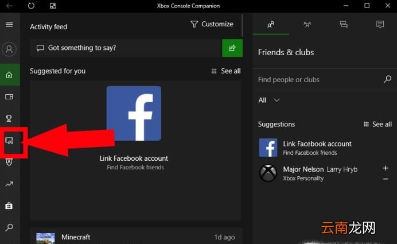Open Search magnifier in the sidebar
Image resolution: width=397 pixels, height=244 pixels.
click(x=9, y=227)
